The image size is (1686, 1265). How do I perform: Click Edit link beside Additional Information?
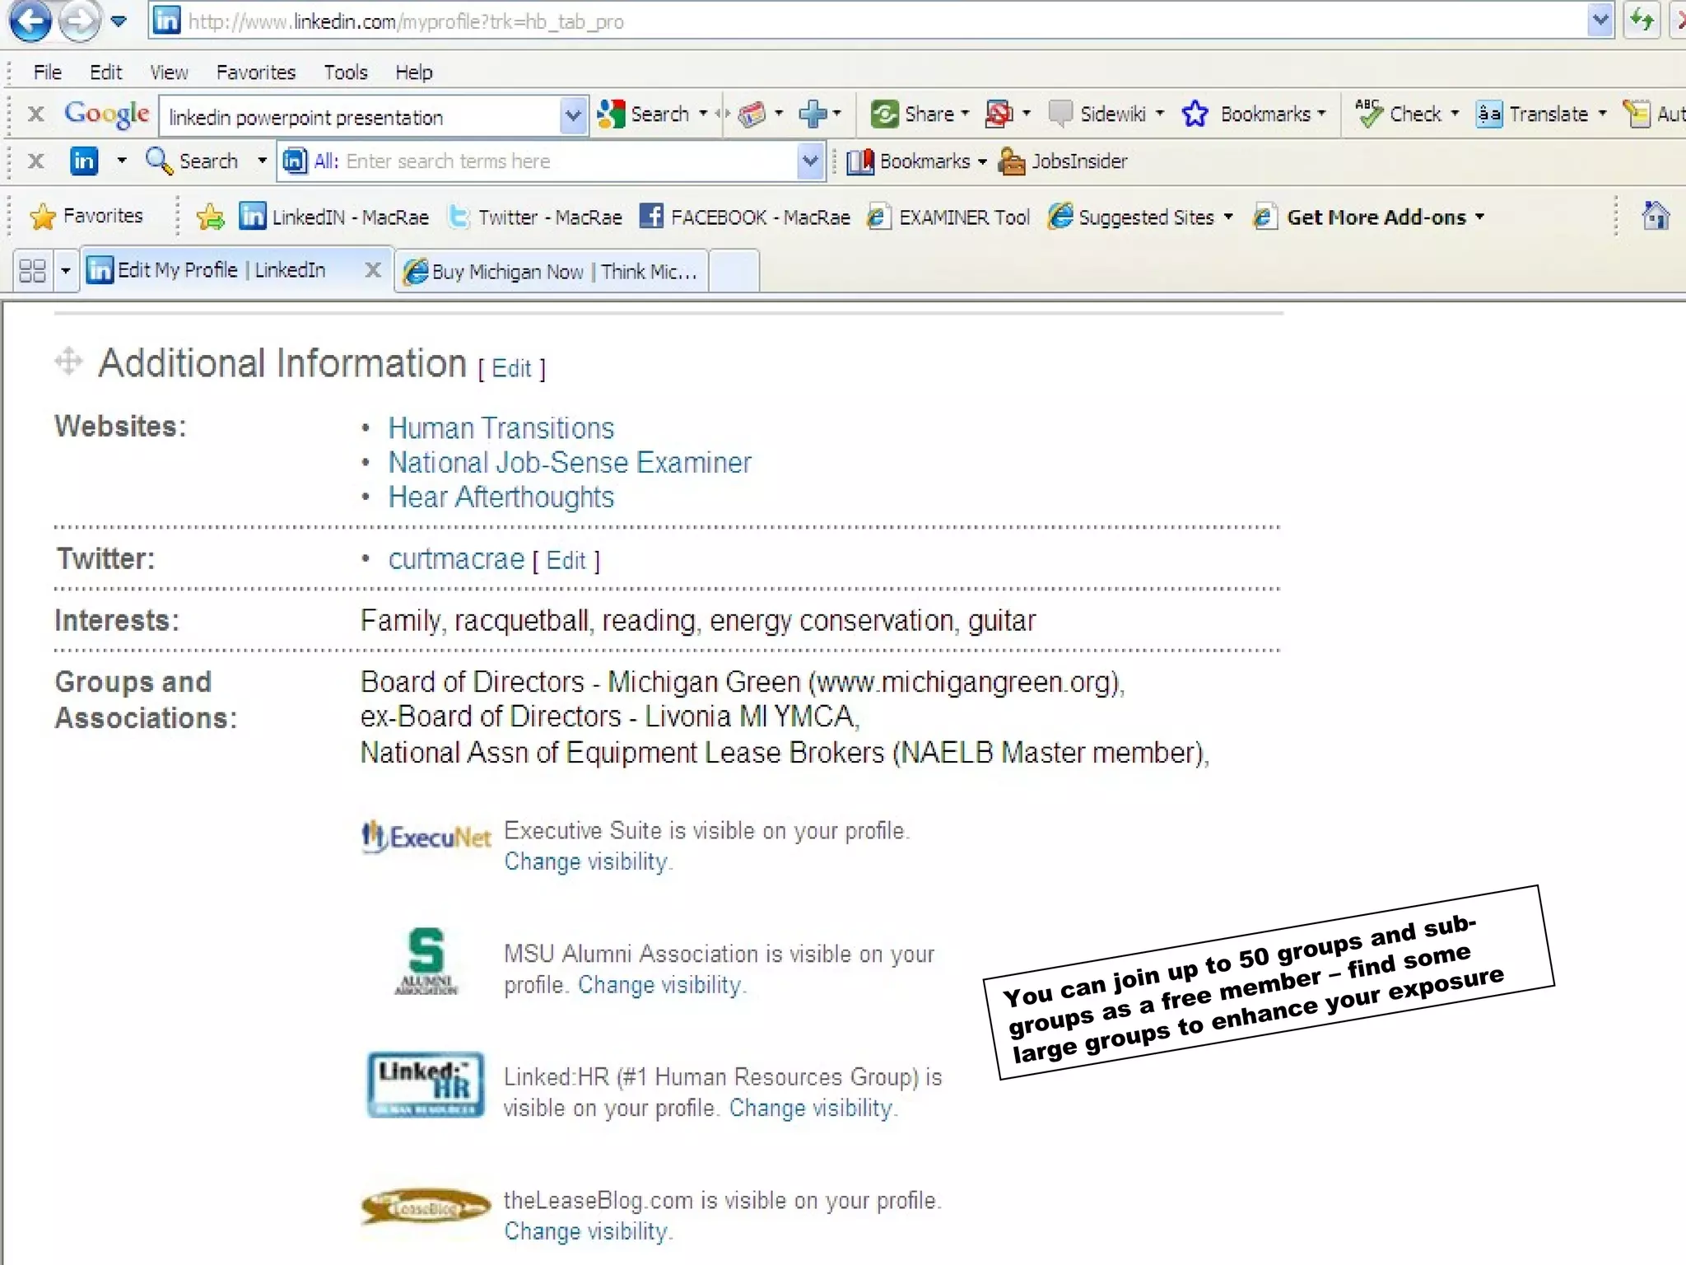click(511, 369)
